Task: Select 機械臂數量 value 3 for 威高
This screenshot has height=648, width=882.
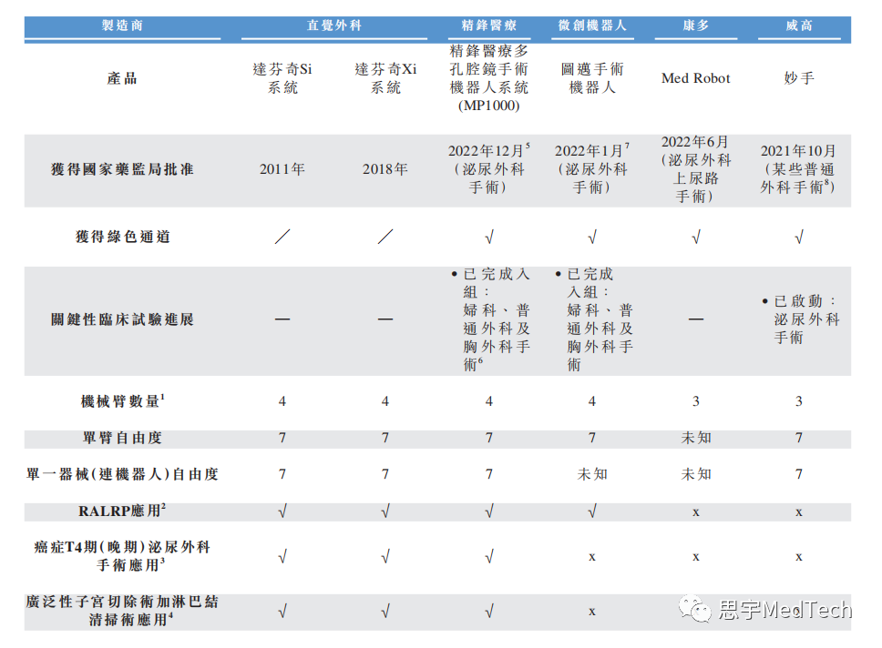Action: tap(799, 402)
